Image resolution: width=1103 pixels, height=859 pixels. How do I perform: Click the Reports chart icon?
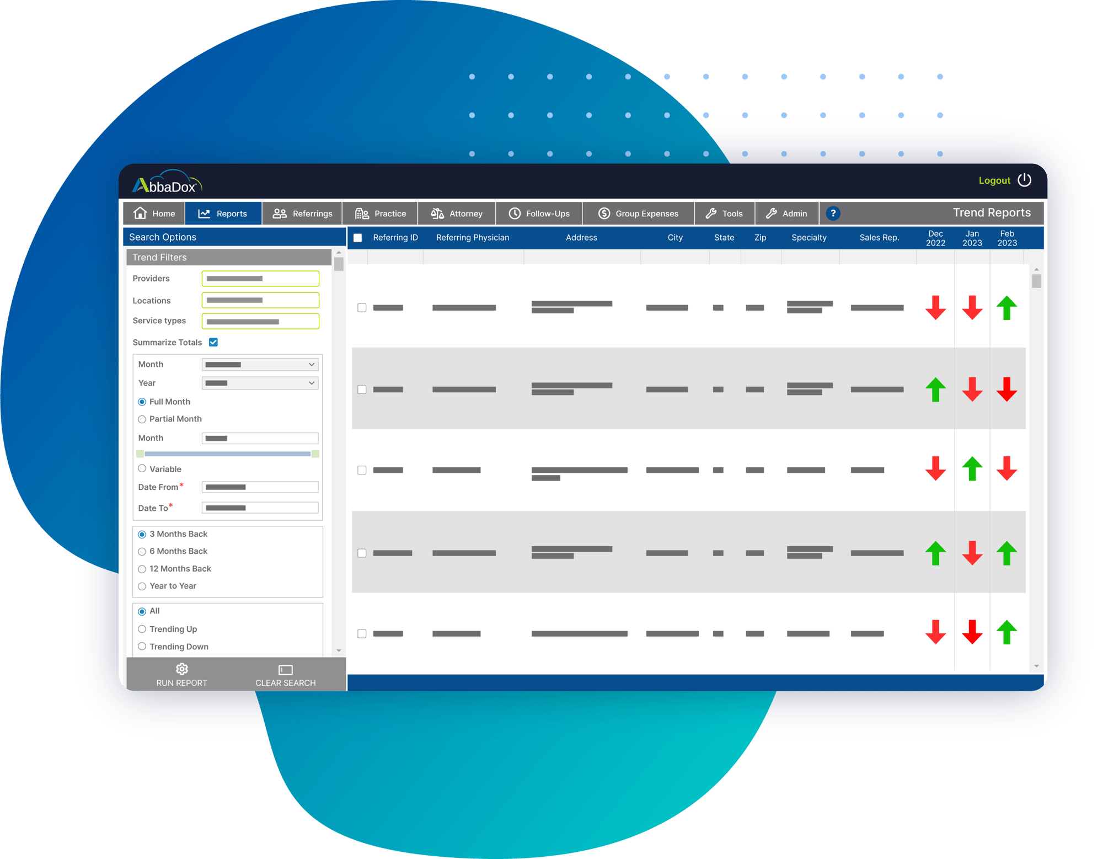pos(204,214)
